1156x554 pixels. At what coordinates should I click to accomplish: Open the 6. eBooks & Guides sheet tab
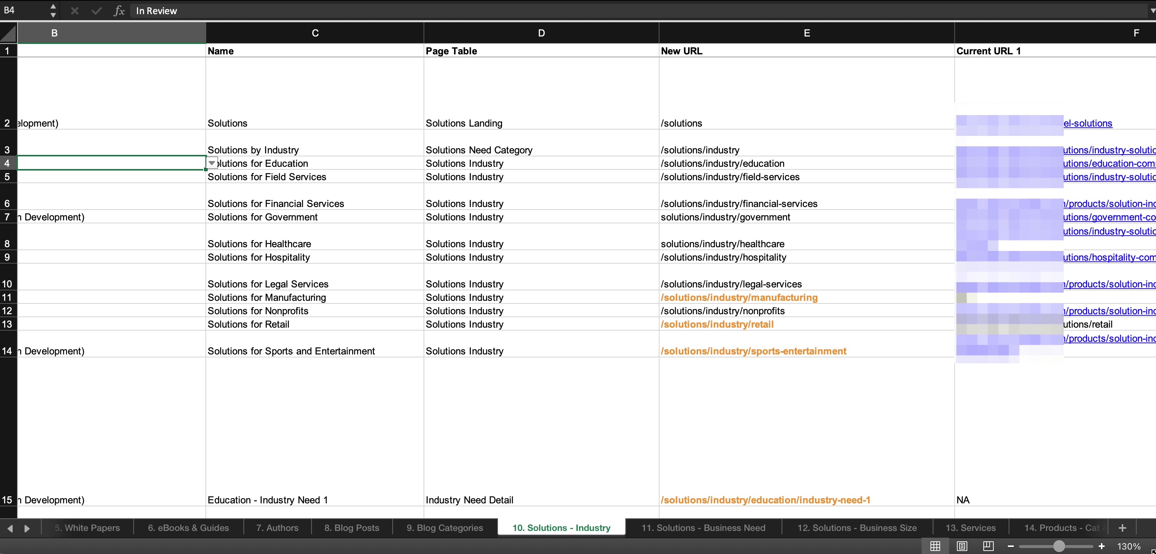pos(188,528)
